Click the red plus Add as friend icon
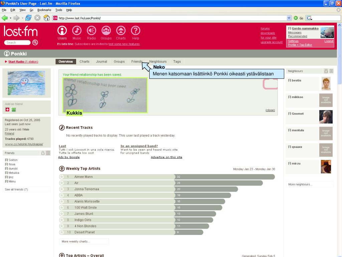This screenshot has height=257, width=342. [x=7, y=110]
